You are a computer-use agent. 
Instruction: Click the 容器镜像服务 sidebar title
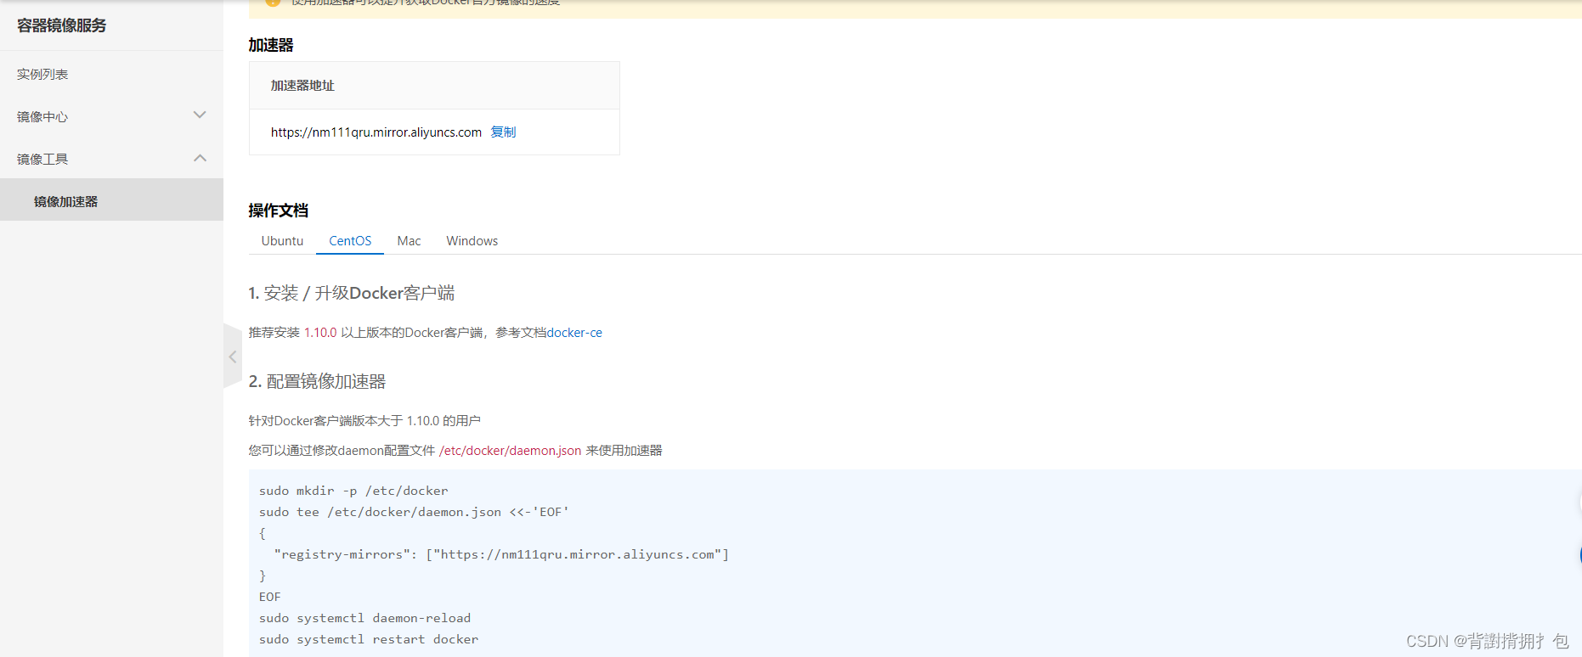(61, 25)
